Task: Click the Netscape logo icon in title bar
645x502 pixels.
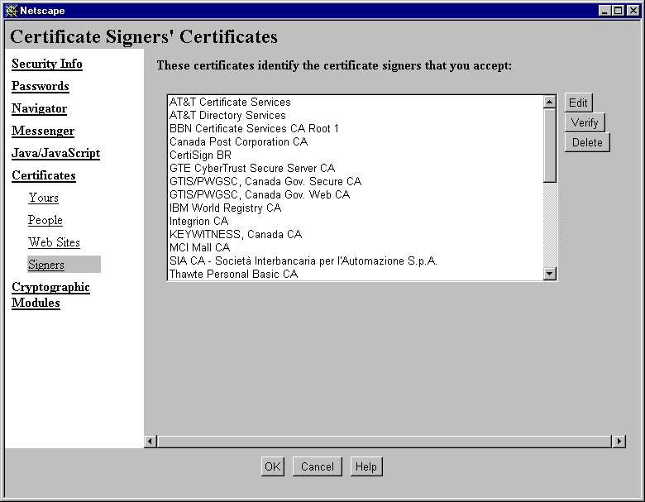Action: coord(11,10)
